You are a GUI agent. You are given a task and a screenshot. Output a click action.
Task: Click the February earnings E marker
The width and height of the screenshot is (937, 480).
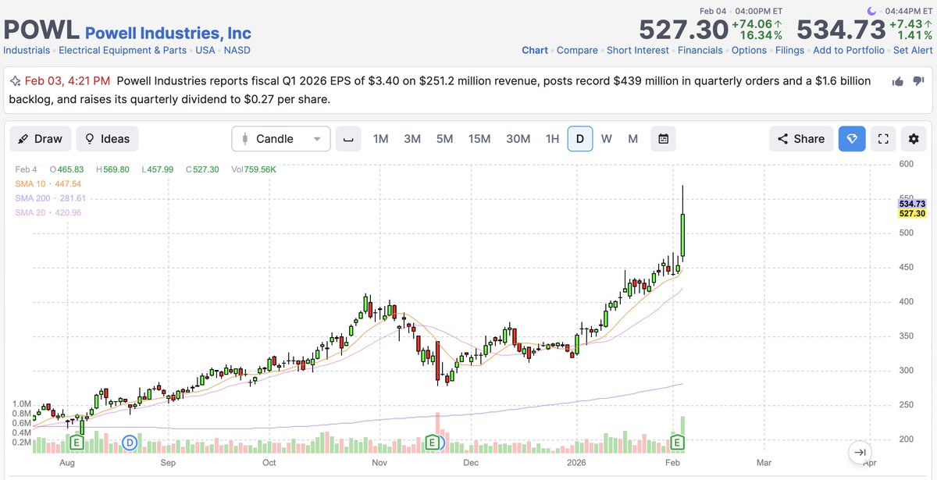point(679,443)
